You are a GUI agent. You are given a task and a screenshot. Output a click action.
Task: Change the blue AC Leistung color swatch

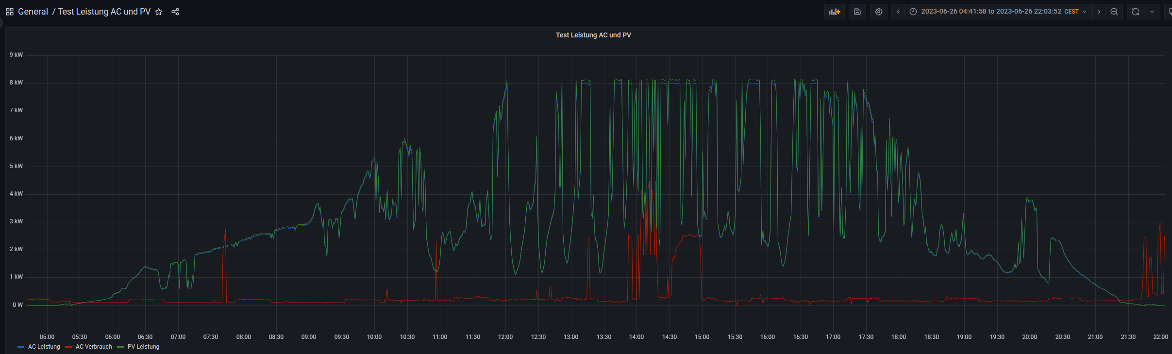click(x=21, y=347)
